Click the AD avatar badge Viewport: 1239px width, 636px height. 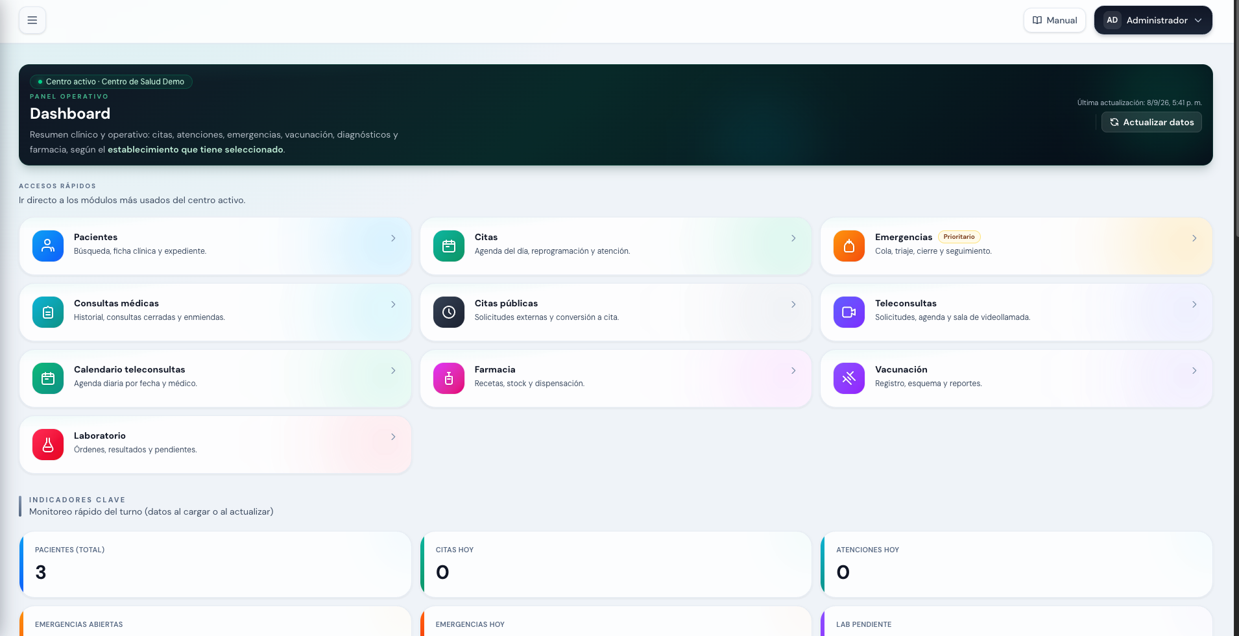point(1112,20)
